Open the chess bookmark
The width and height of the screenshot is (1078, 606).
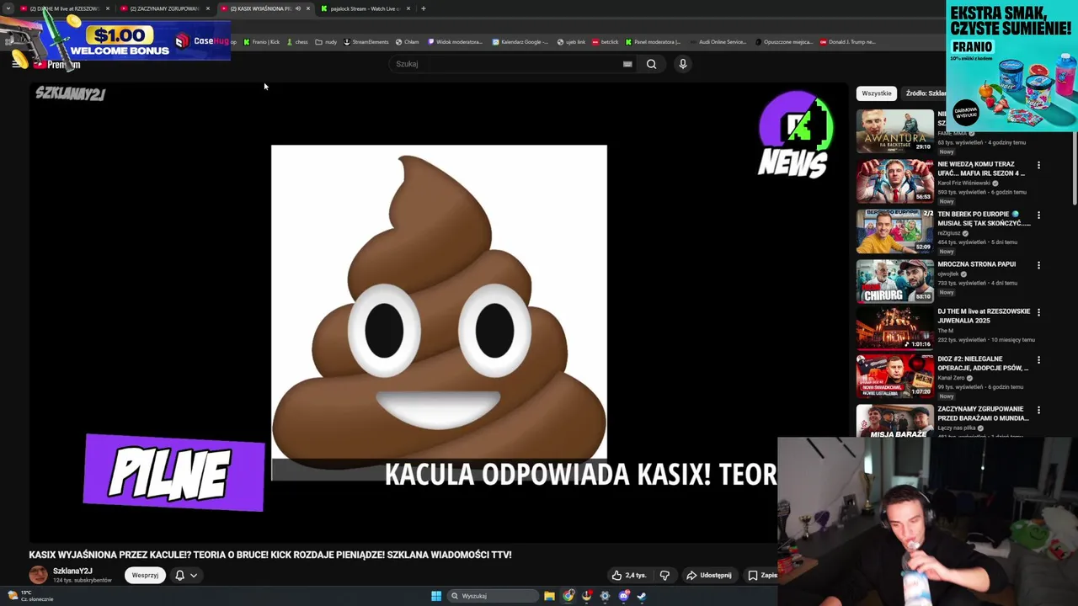297,42
